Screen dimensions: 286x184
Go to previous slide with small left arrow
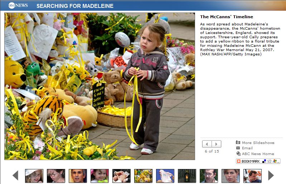[x=207, y=144]
